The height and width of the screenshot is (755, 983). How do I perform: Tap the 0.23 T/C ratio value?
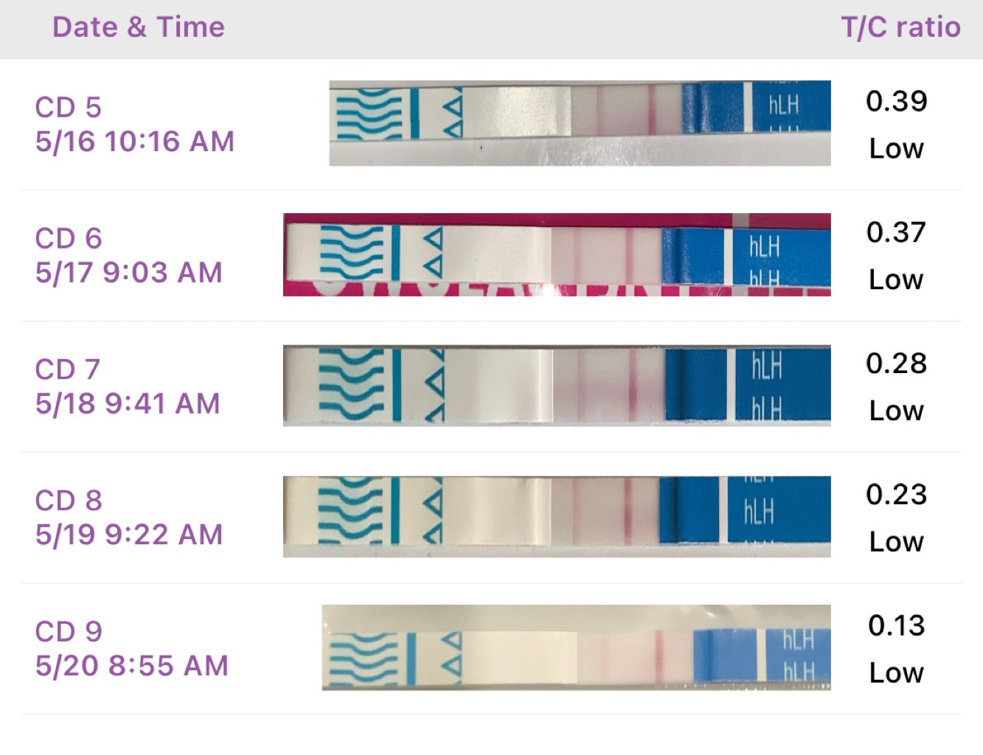click(x=896, y=494)
